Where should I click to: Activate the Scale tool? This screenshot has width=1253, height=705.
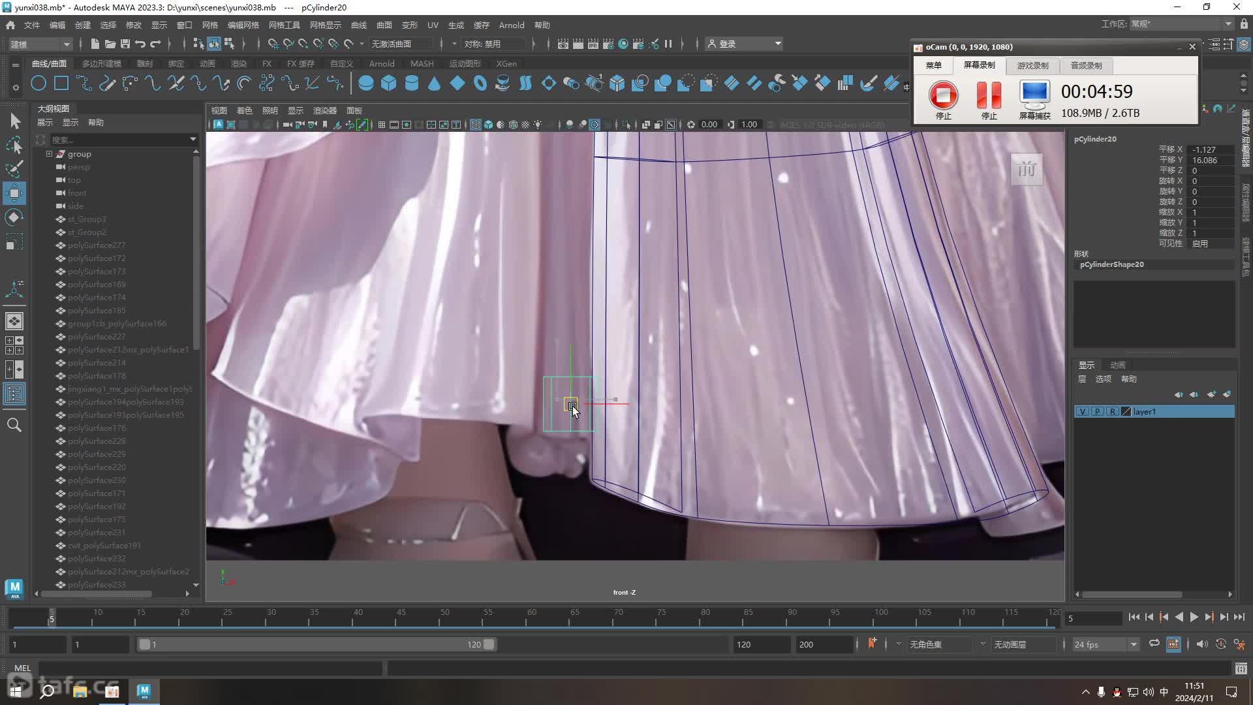click(x=14, y=242)
